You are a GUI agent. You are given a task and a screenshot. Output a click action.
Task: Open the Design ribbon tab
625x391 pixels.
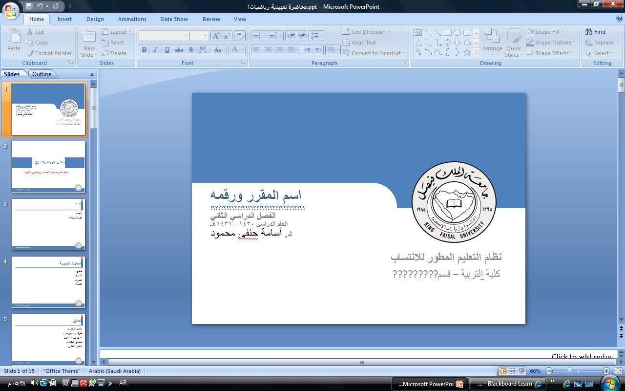point(95,19)
